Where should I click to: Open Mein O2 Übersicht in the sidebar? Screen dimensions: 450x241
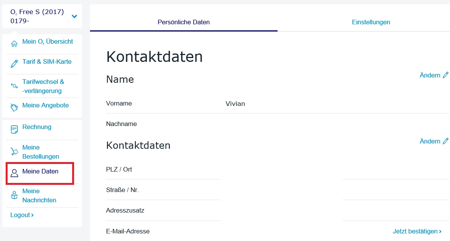click(x=47, y=42)
